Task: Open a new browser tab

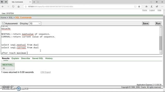Action: (x=34, y=2)
